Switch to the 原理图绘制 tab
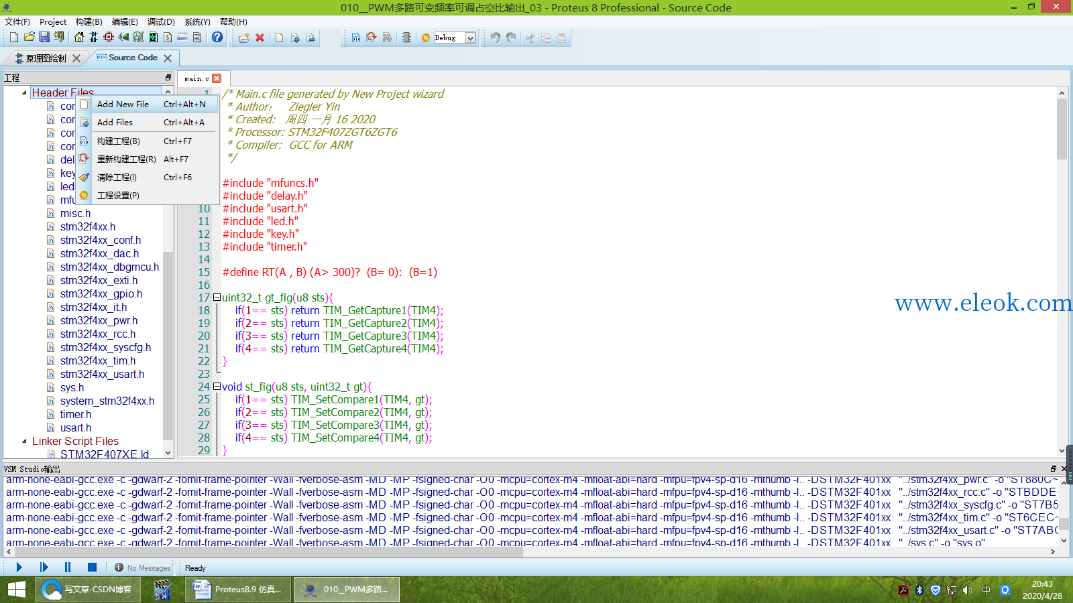Screen dimensions: 1073x603 (46, 58)
